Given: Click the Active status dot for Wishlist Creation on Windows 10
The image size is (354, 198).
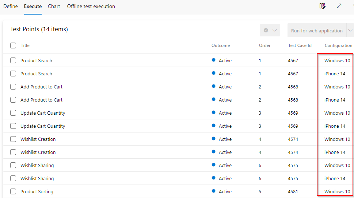Looking at the screenshot, I should coord(214,139).
